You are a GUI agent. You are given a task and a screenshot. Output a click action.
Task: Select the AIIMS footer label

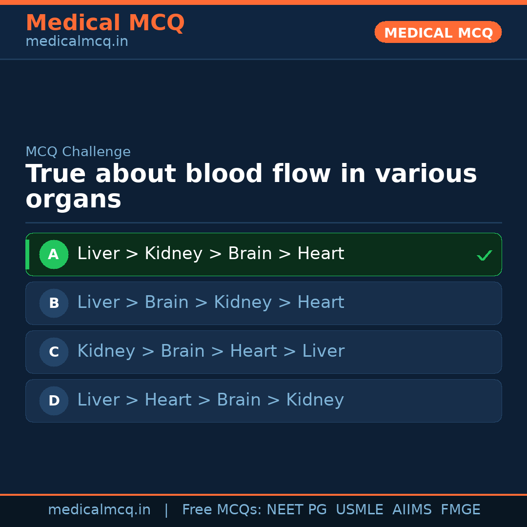point(412,510)
